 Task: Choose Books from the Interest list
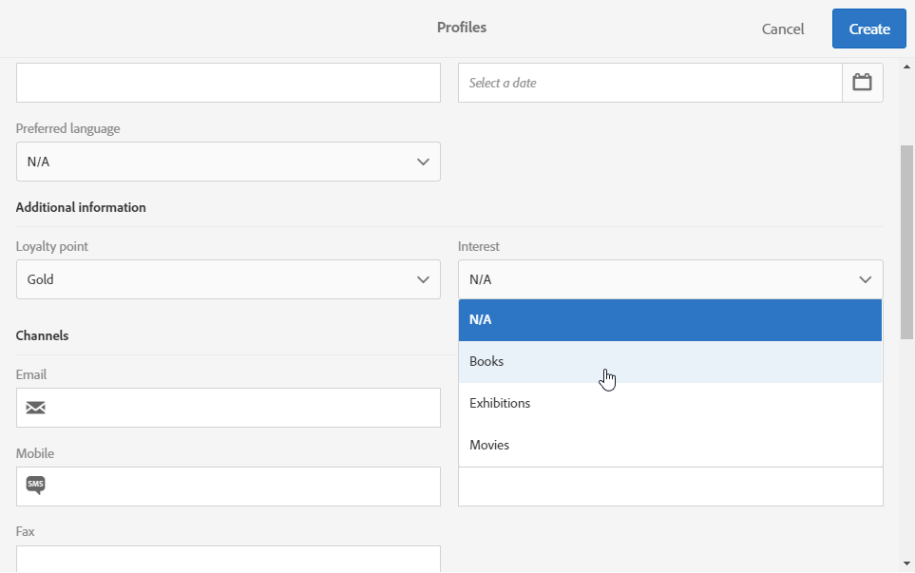coord(670,362)
